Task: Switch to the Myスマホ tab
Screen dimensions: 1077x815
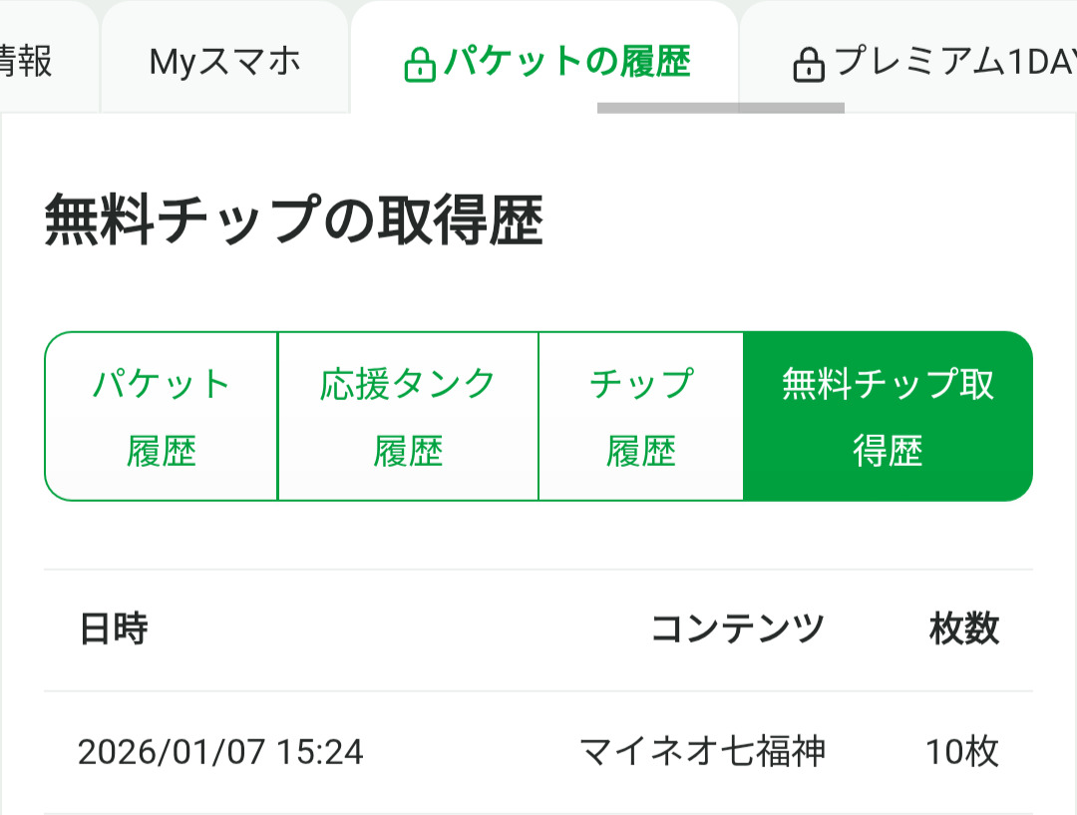Action: (224, 63)
